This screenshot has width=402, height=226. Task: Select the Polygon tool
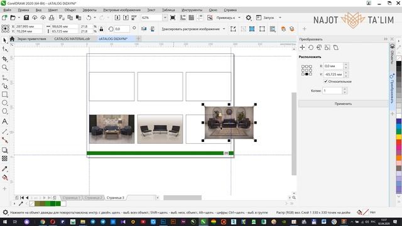click(4, 111)
